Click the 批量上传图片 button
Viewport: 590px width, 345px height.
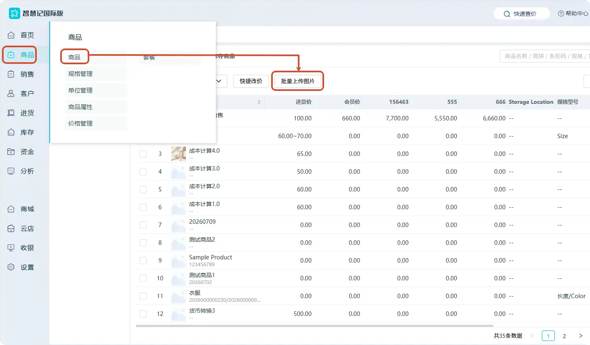coord(298,81)
